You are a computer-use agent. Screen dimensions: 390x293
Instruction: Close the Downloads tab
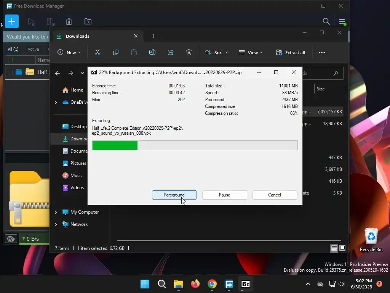(x=136, y=36)
